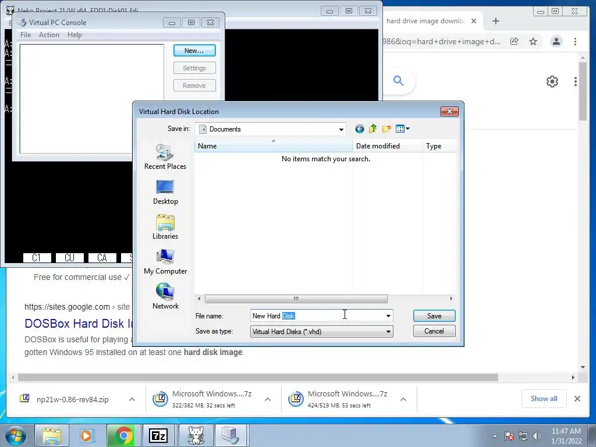Open a new Chrome tab
This screenshot has height=447, width=596.
(496, 21)
